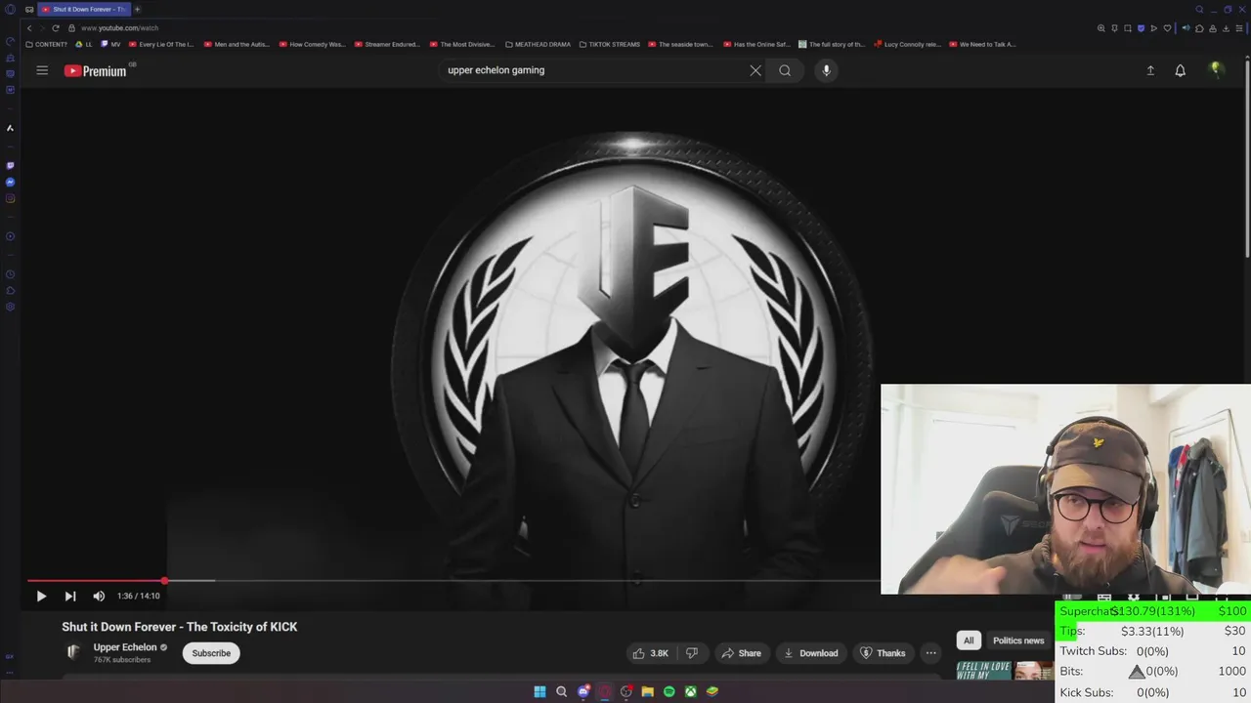Viewport: 1251px width, 703px height.
Task: Expand the TIKTOK STREAMS bookmarks folder
Action: click(610, 44)
